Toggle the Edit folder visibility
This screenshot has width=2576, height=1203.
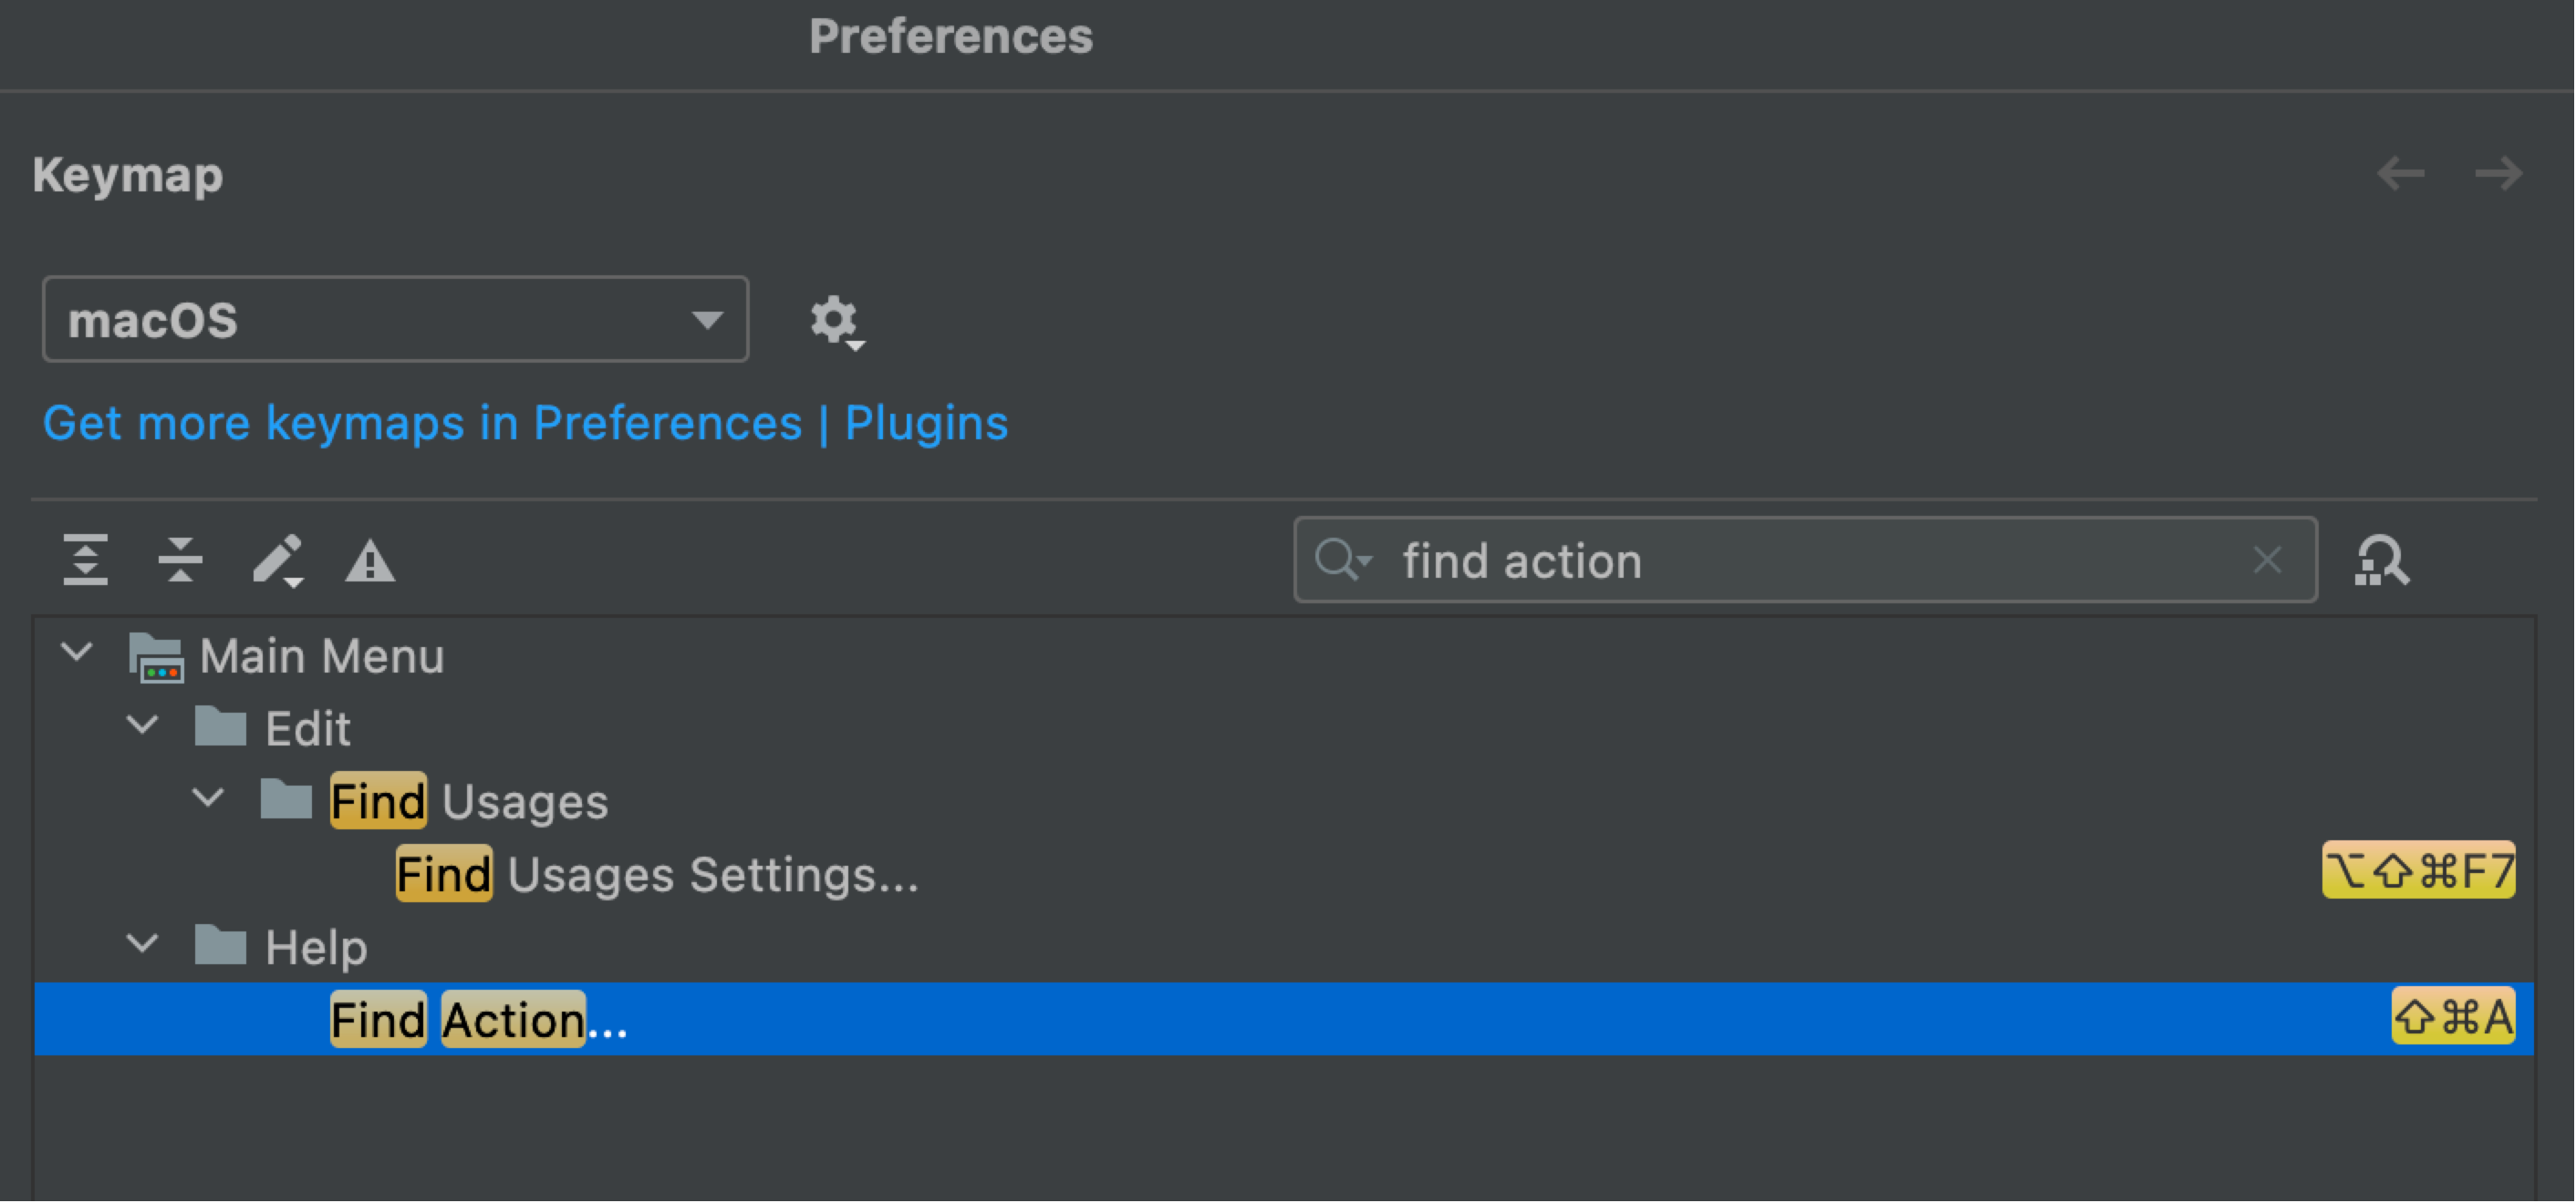(144, 729)
